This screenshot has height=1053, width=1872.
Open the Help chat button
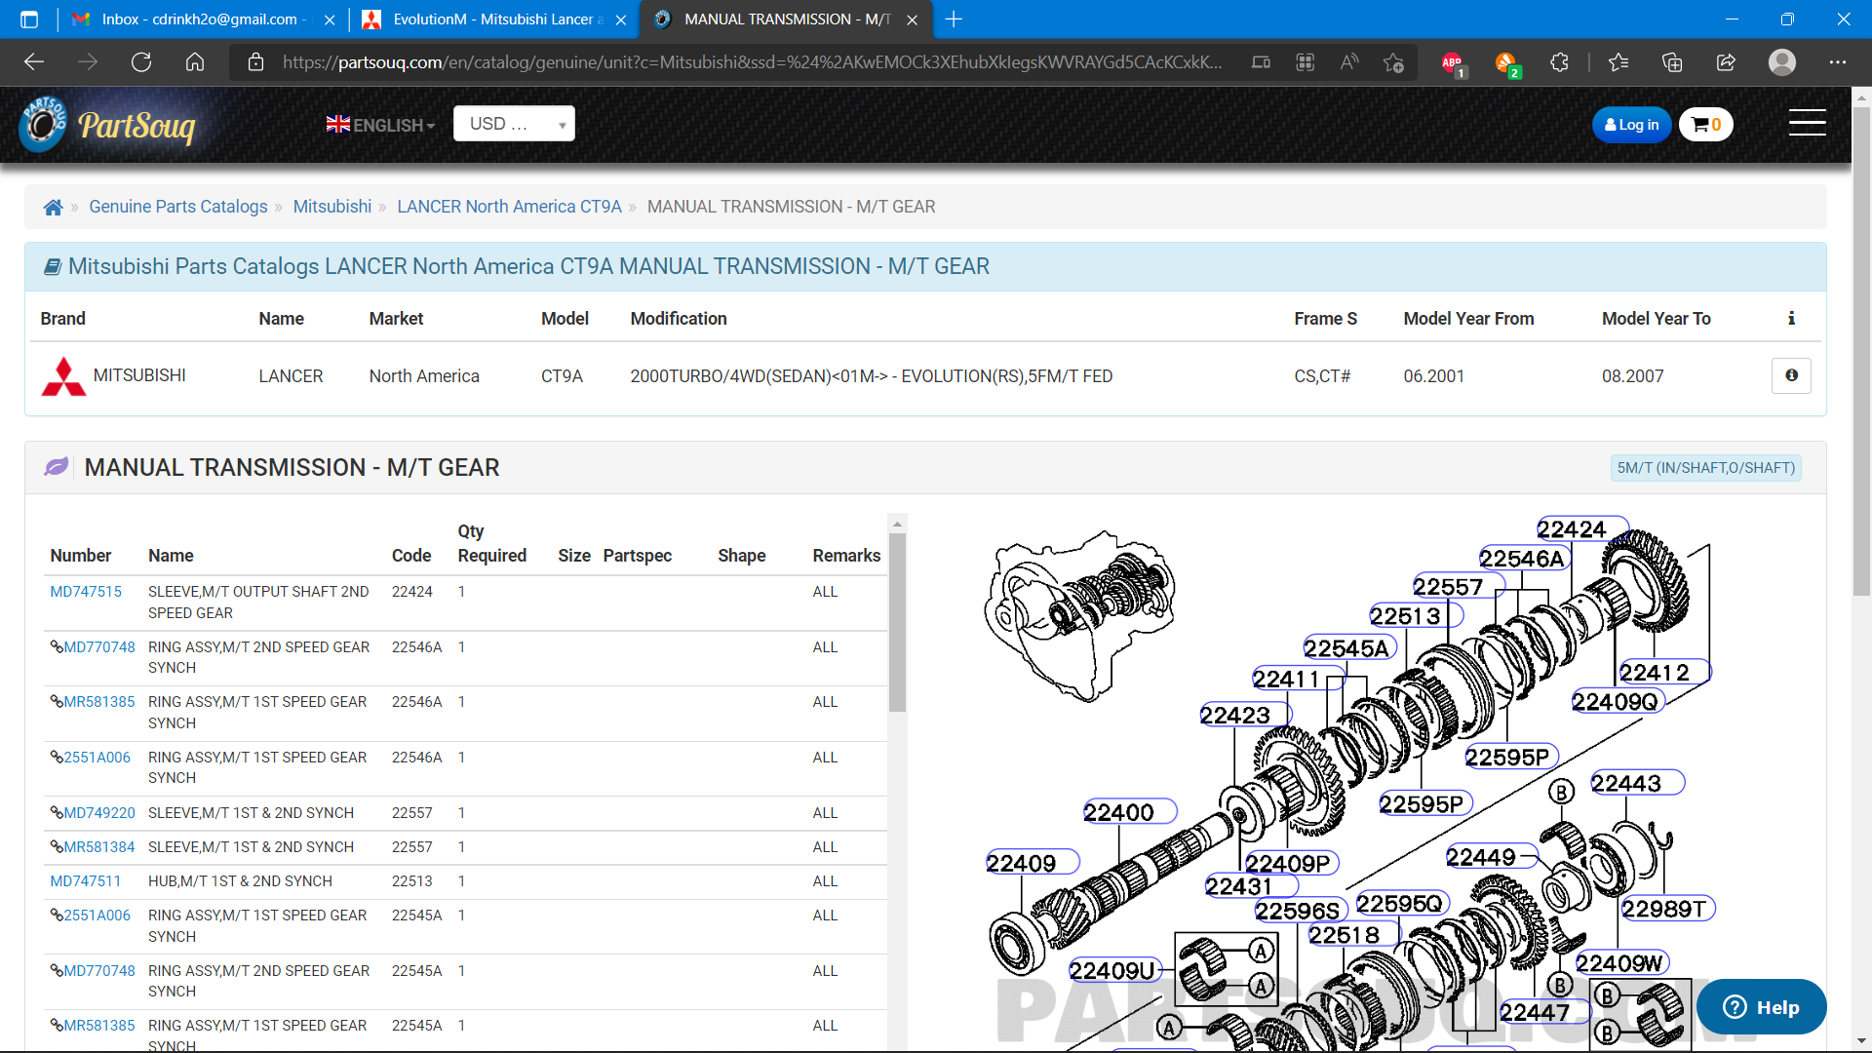pyautogui.click(x=1761, y=1007)
